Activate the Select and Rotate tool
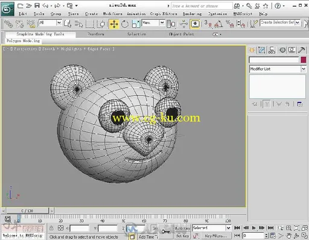The height and width of the screenshot is (240, 309). pyautogui.click(x=125, y=24)
